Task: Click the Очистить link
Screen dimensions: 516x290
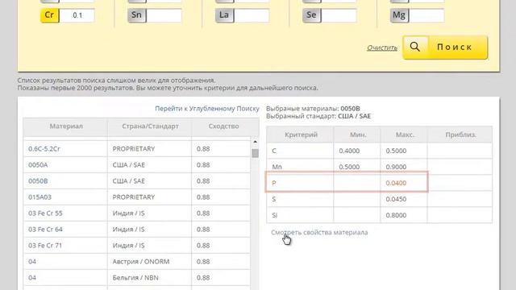Action: (382, 48)
